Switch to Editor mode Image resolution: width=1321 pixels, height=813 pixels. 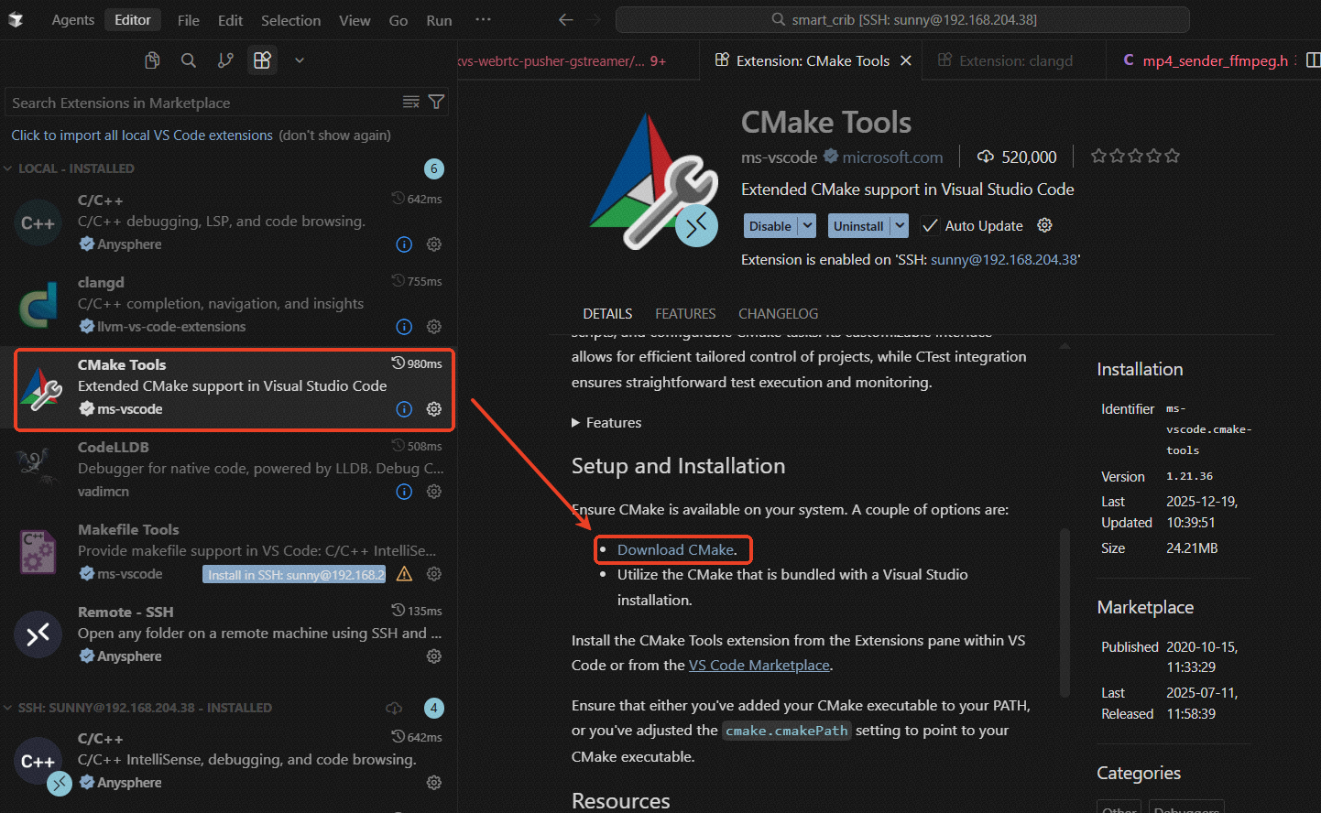[133, 19]
